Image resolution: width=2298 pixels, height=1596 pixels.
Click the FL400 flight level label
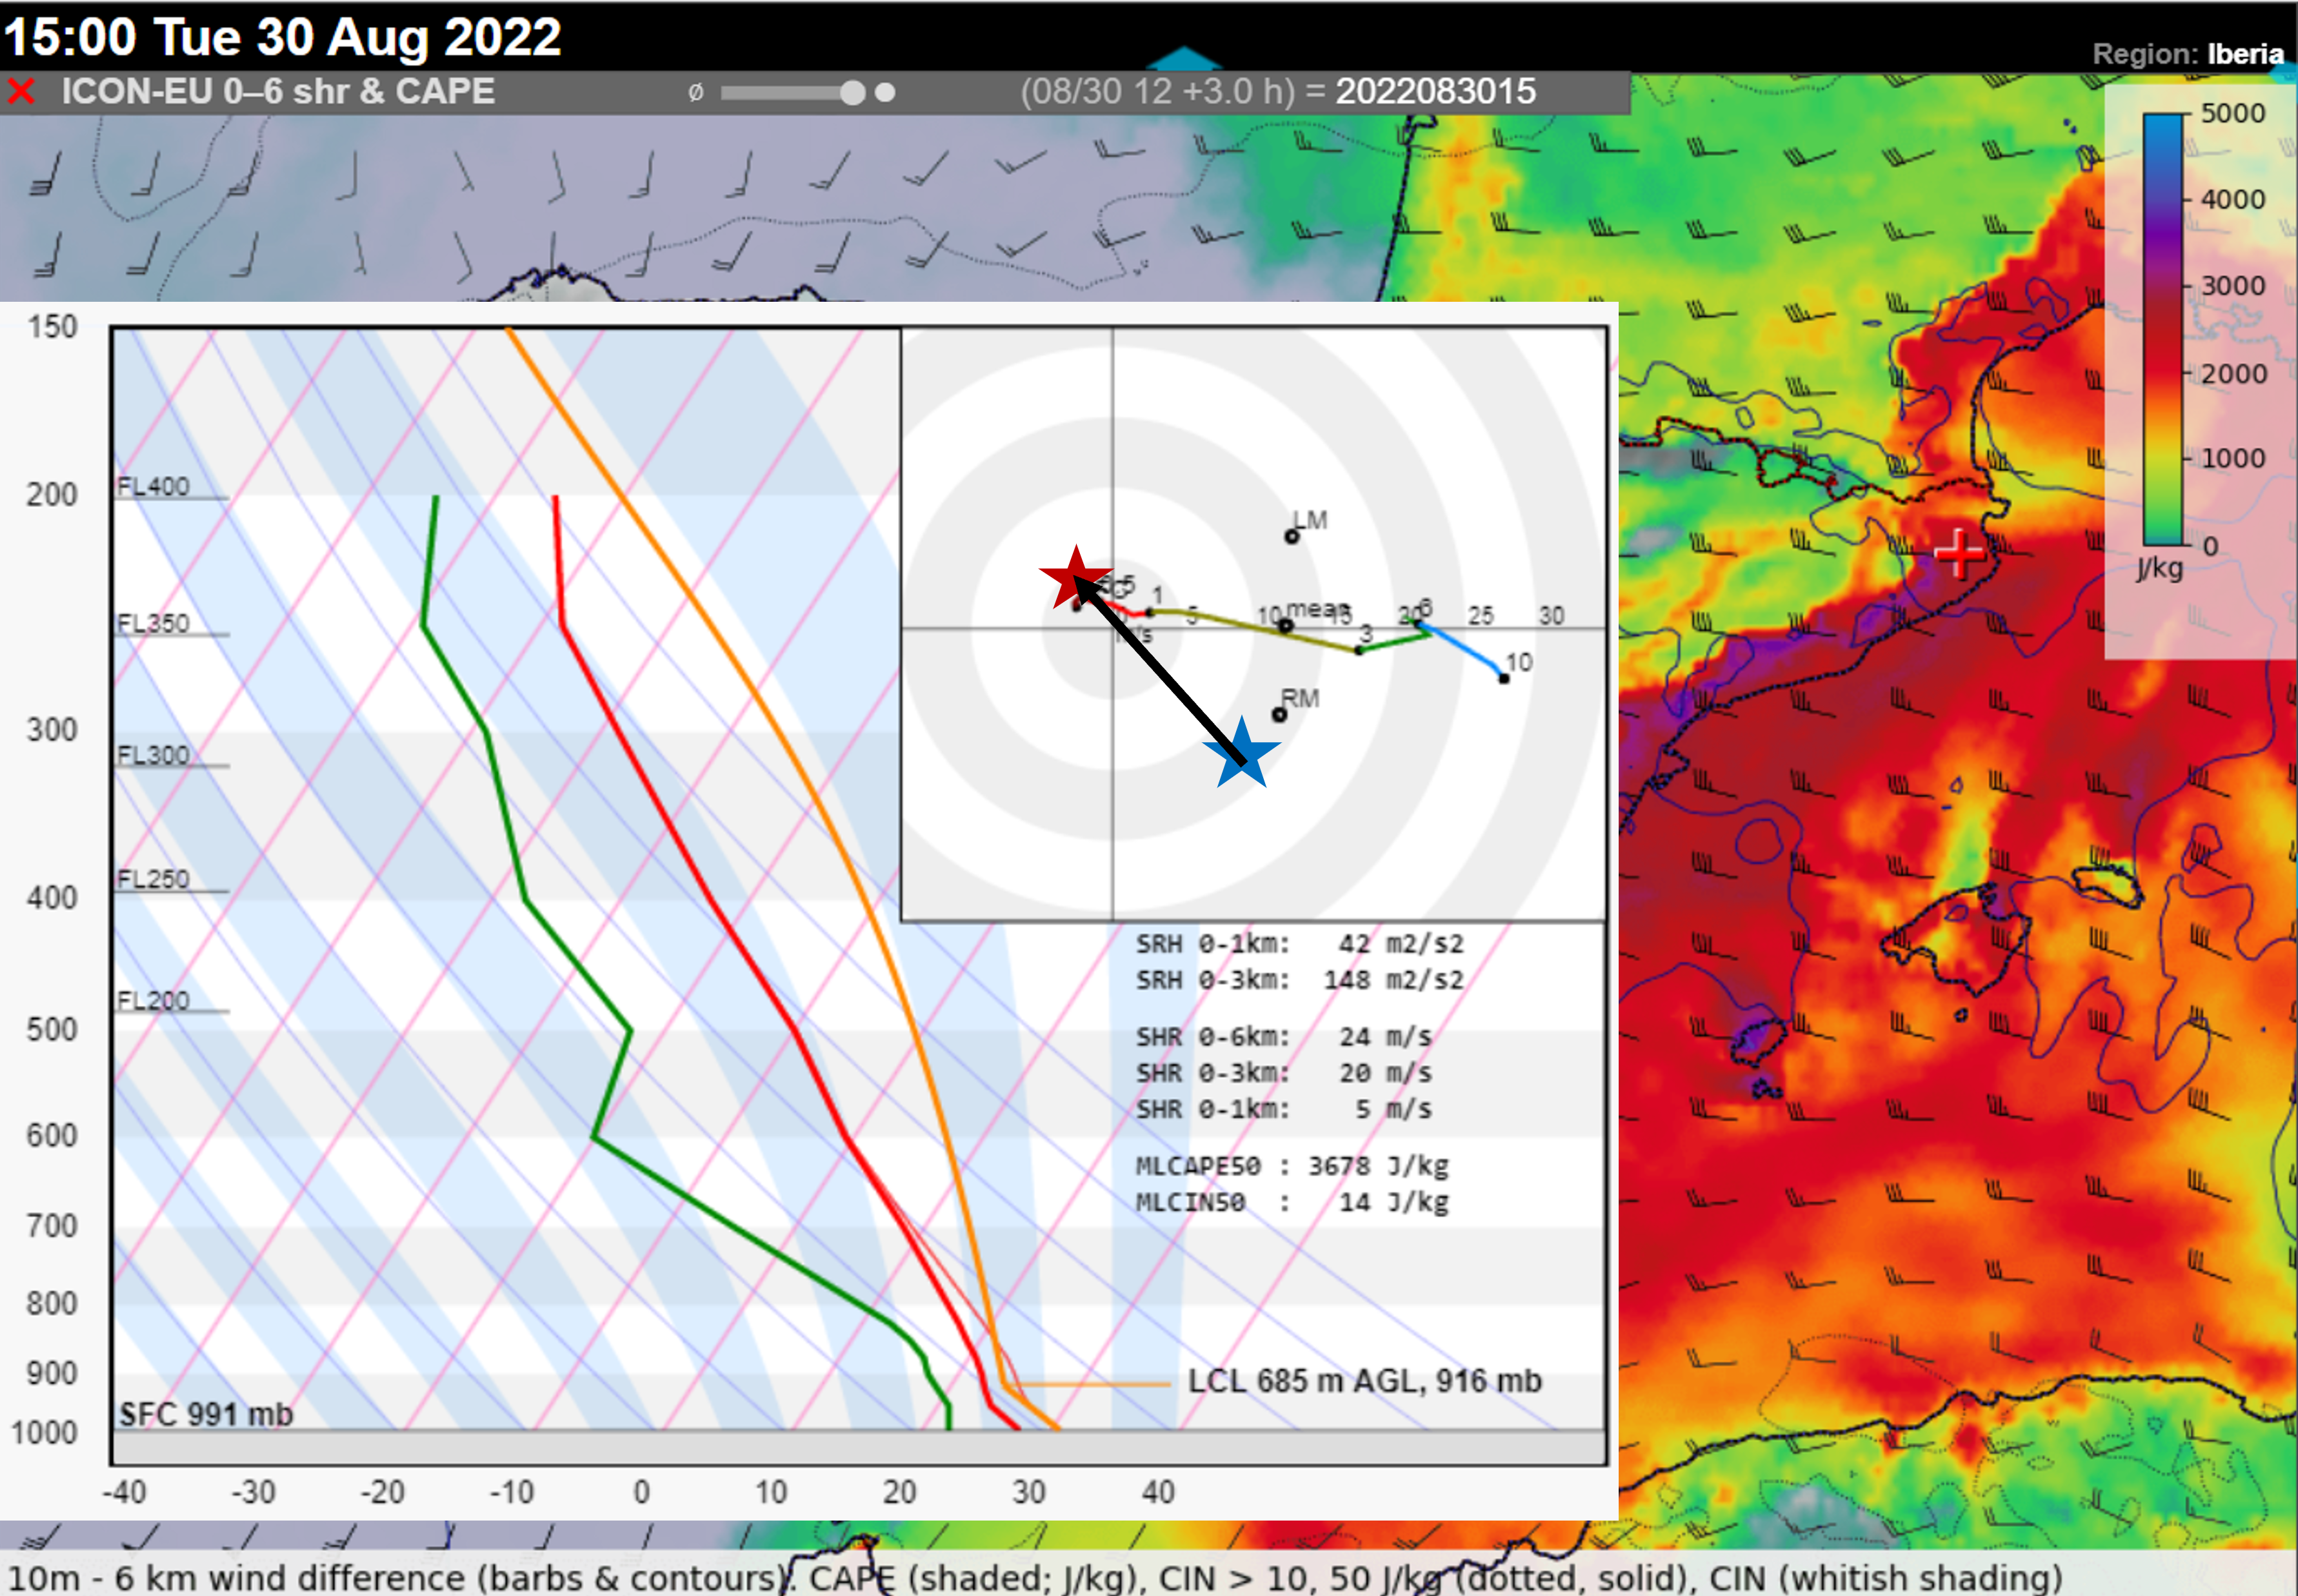click(153, 486)
